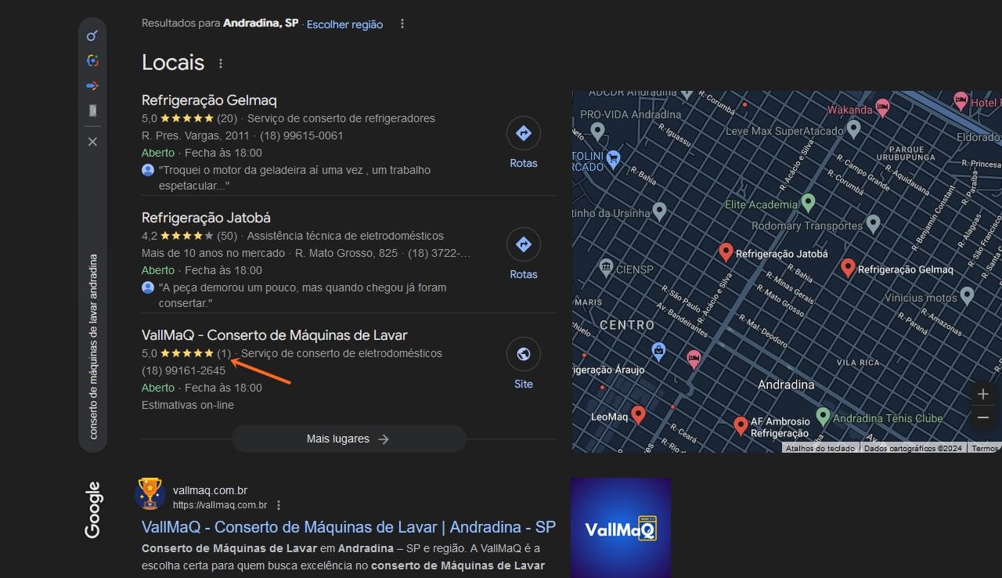Screen dimensions: 1002x578
Task: Select Refrigeração Jatobá red map pin
Action: 726,252
